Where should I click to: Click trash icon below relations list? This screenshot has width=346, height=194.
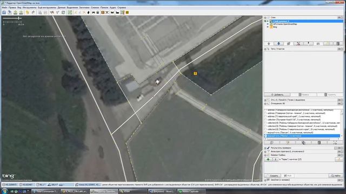click(319, 143)
